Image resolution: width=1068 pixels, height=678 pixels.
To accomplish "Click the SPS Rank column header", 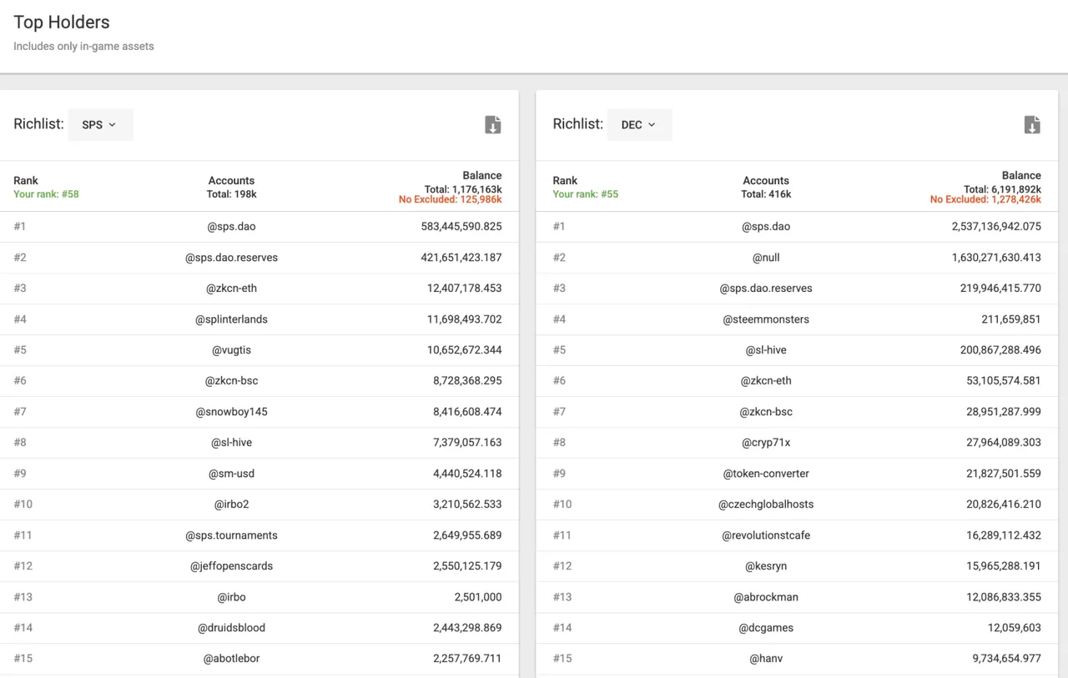I will pyautogui.click(x=26, y=180).
